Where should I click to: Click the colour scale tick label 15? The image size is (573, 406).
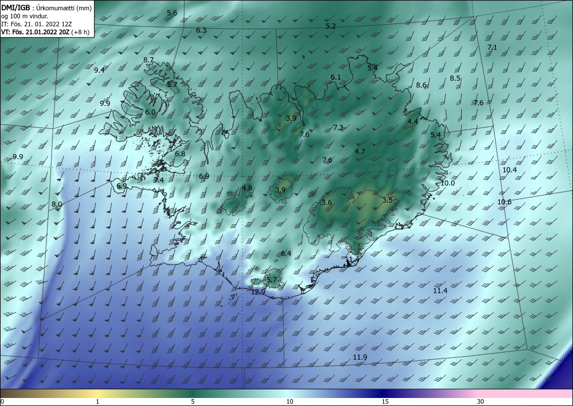[385, 402]
